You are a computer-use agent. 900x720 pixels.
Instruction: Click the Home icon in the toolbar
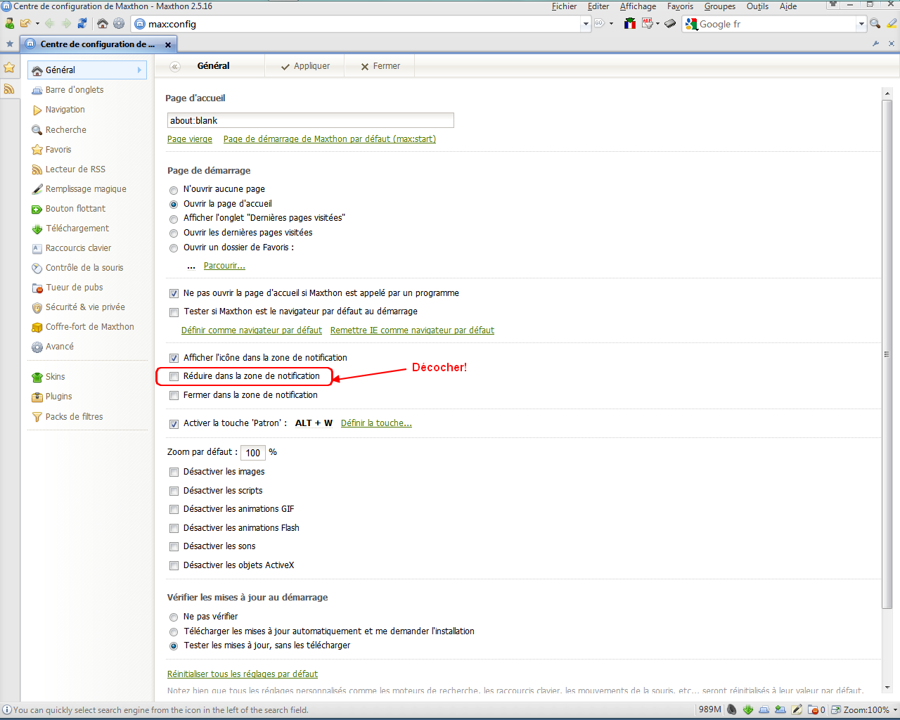click(103, 24)
